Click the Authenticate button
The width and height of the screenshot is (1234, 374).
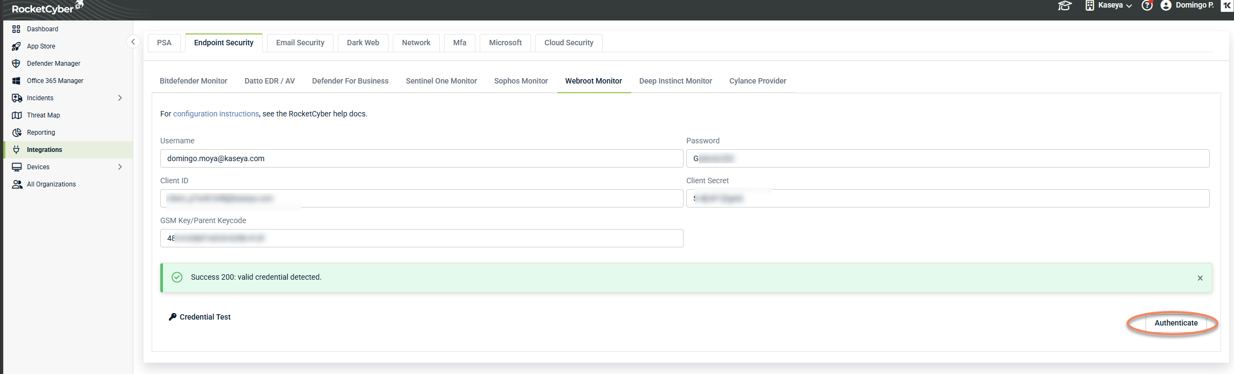point(1176,323)
